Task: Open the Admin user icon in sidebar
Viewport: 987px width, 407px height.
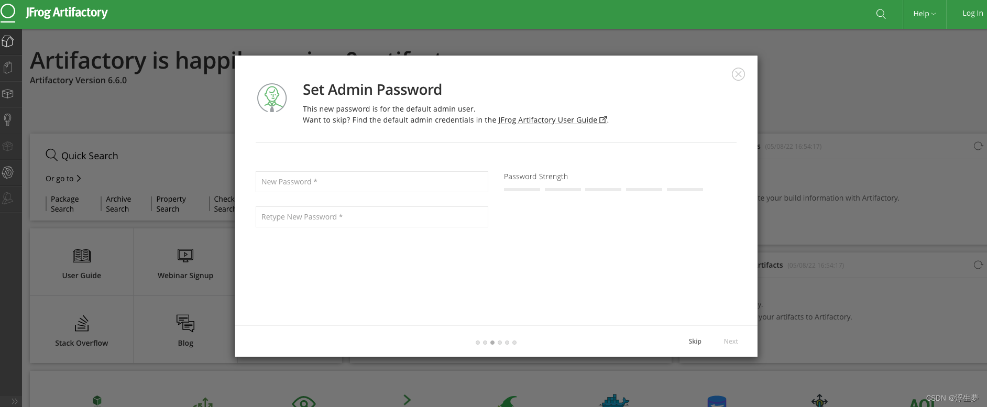Action: coord(8,199)
